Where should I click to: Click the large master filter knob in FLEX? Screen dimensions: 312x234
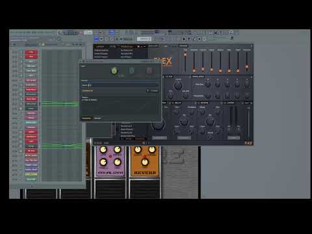coord(159,125)
